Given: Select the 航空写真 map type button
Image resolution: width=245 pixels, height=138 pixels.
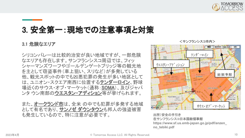Looking at the screenshot, I should 217,47.
